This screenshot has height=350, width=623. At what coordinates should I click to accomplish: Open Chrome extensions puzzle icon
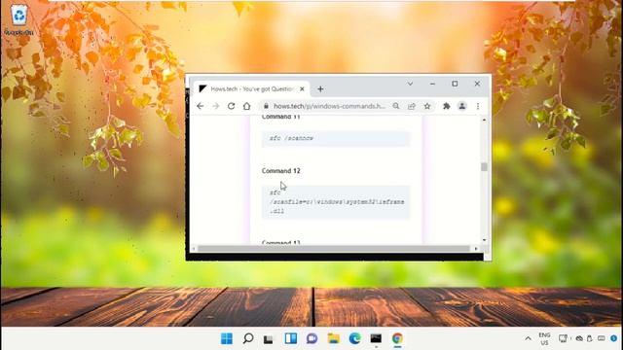tap(447, 106)
